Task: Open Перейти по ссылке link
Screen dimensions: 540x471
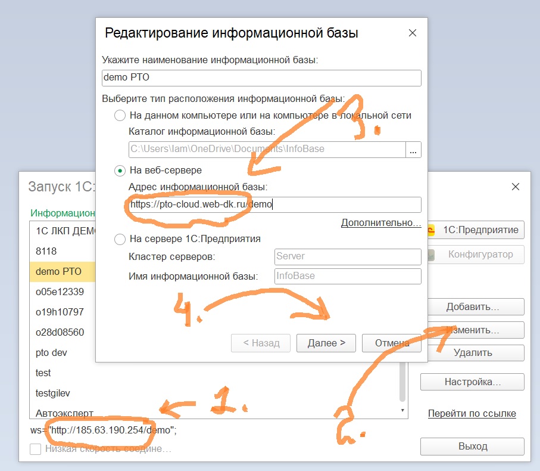Action: [472, 413]
